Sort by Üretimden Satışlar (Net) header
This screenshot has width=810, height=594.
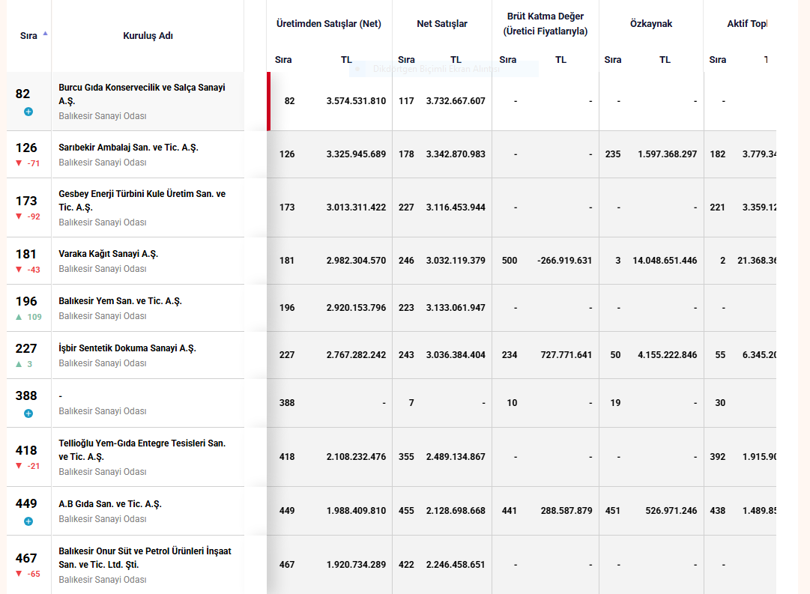pos(328,24)
